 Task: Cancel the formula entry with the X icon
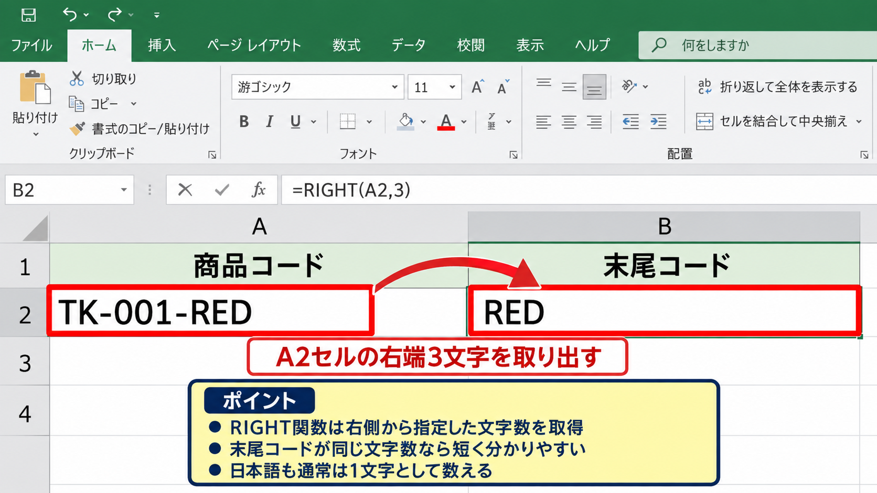[x=185, y=190]
